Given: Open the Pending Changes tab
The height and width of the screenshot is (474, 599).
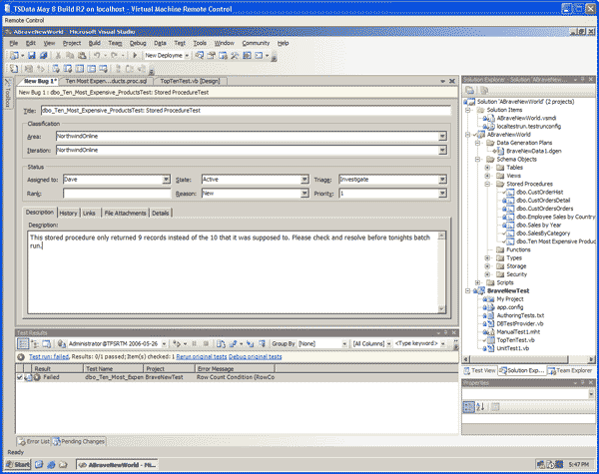Looking at the screenshot, I should (x=79, y=441).
